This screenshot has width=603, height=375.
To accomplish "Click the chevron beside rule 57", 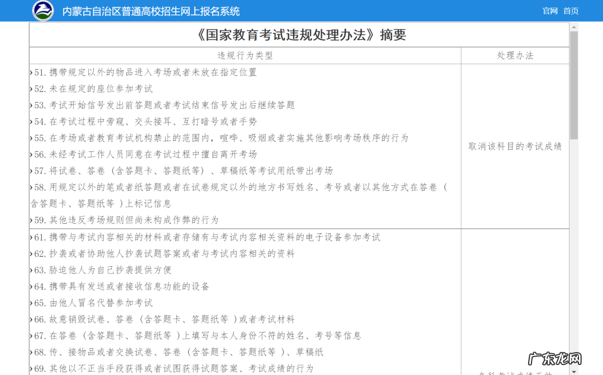I will (32, 170).
